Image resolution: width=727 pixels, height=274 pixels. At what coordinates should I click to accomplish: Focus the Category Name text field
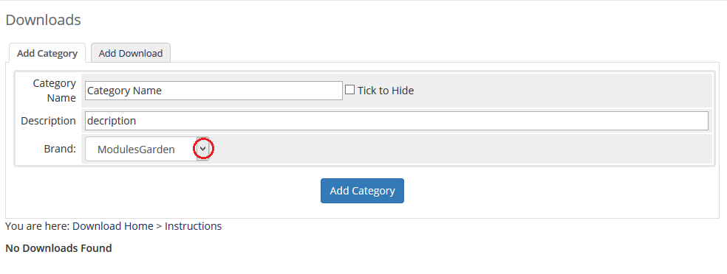pos(214,91)
